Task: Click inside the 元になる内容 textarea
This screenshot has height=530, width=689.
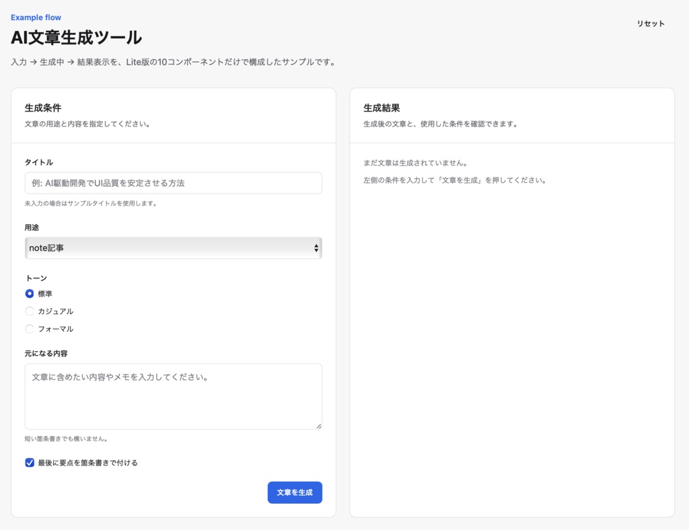Action: [x=174, y=397]
